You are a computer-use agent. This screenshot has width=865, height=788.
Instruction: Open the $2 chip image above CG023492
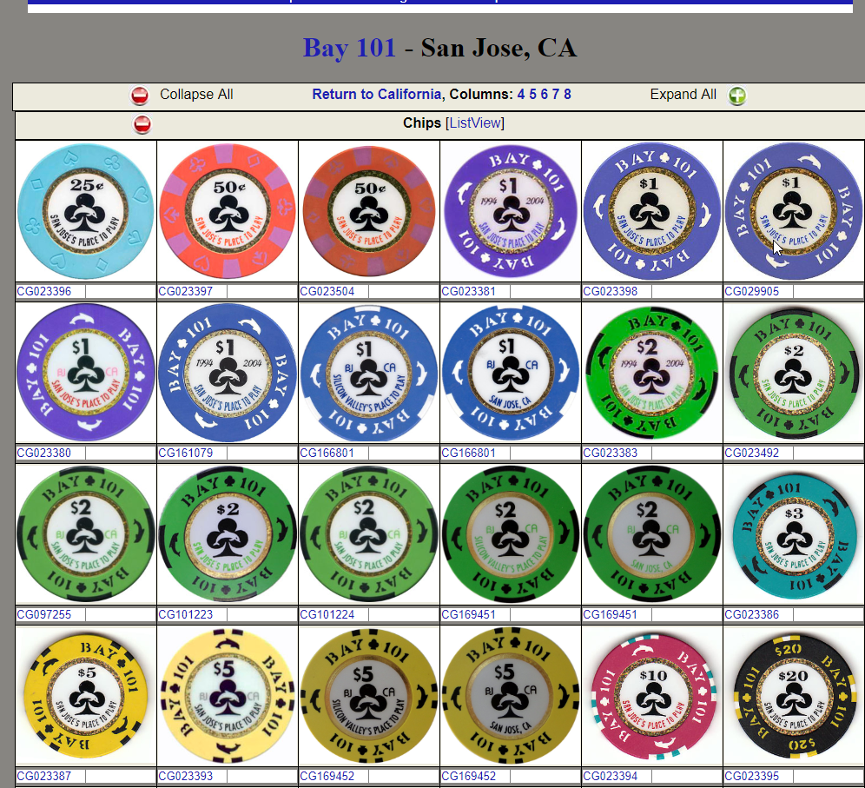coord(793,373)
